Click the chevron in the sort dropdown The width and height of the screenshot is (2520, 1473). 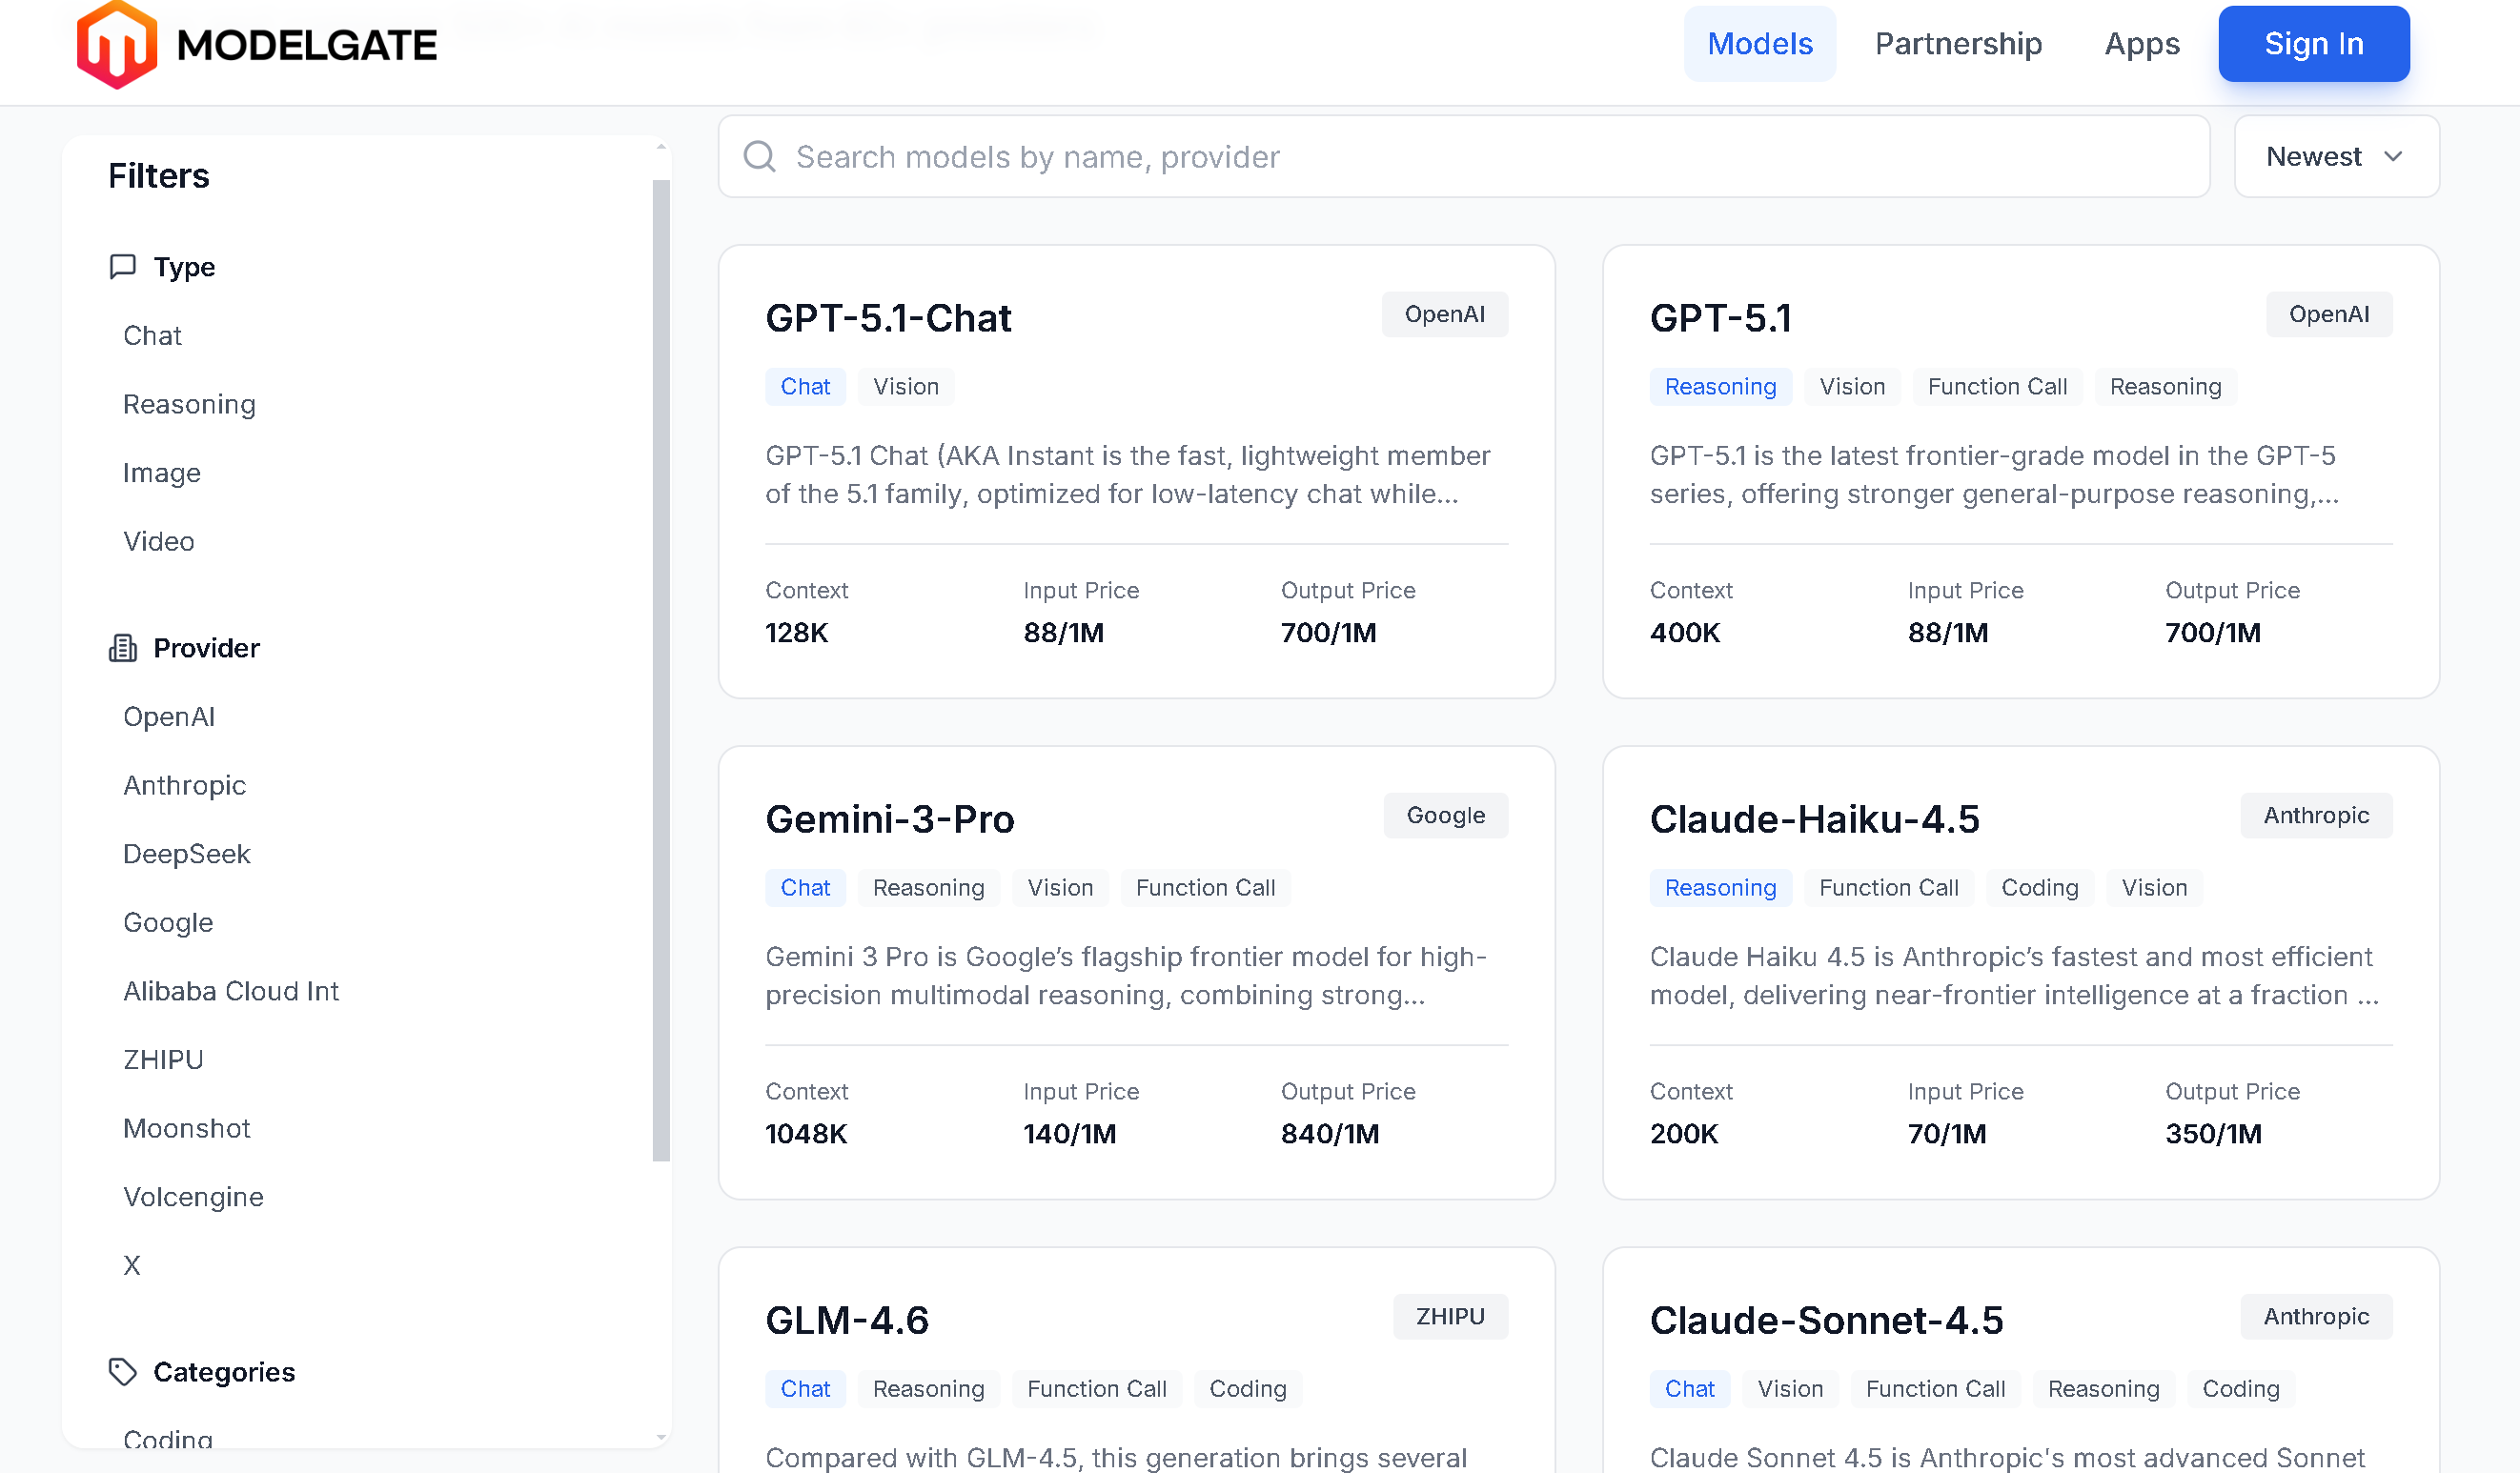click(x=2394, y=156)
